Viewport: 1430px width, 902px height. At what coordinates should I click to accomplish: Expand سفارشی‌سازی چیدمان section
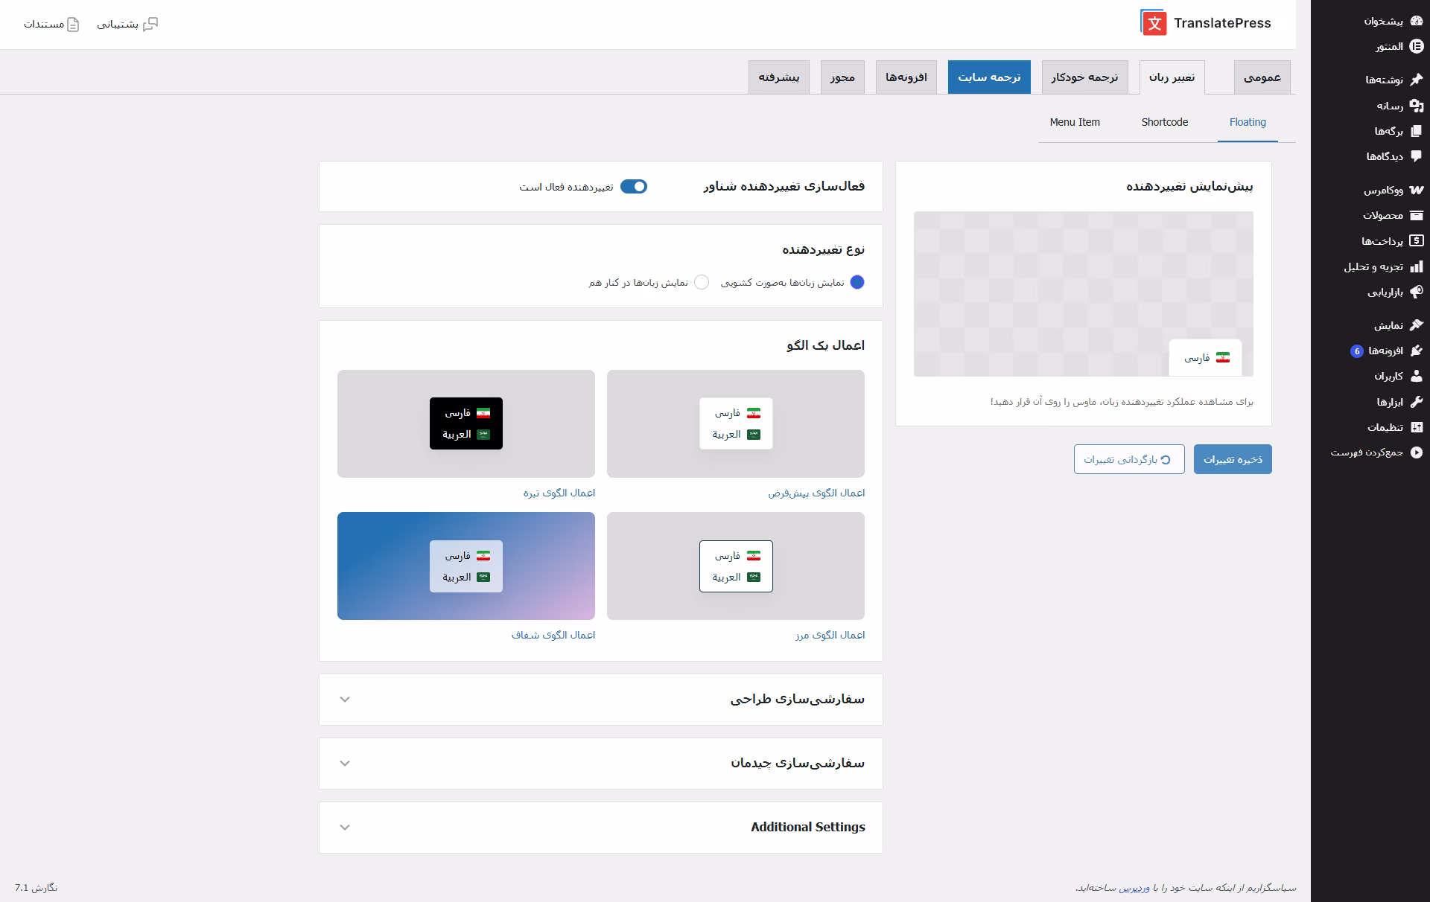pyautogui.click(x=601, y=764)
